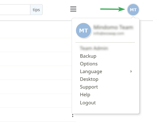Choose Options from the profile menu
The image size is (153, 122).
(89, 64)
